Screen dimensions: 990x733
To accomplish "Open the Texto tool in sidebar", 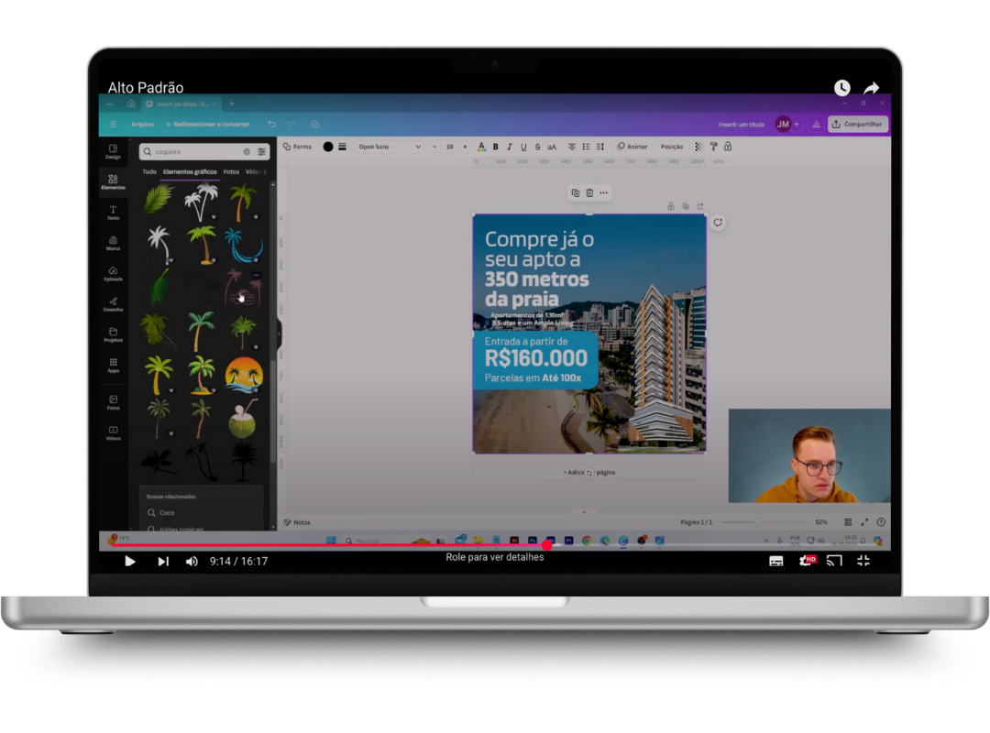I will coord(113,213).
